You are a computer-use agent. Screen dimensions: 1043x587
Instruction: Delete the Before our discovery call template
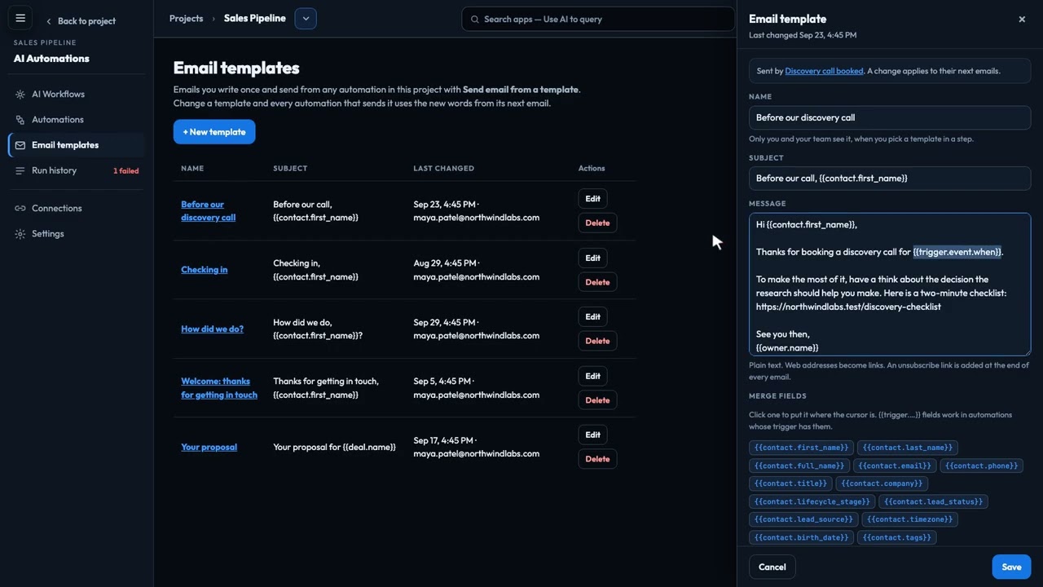pos(597,223)
